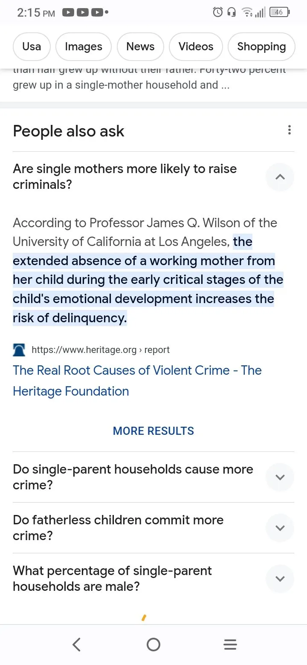This screenshot has width=307, height=665.
Task: Tap the alarm clock status icon
Action: point(217,12)
